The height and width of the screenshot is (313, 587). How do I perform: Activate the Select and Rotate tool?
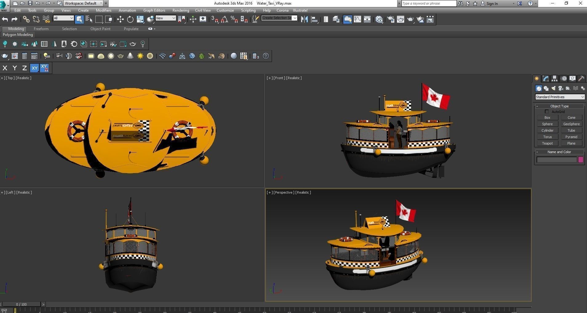tap(130, 19)
